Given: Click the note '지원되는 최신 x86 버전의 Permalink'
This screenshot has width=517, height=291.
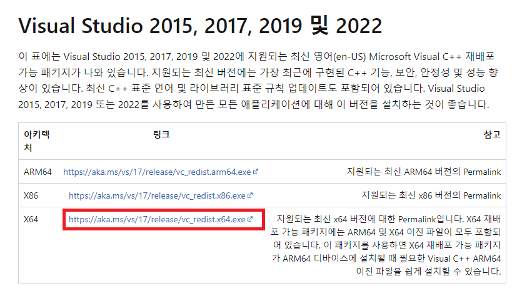Looking at the screenshot, I should point(431,195).
